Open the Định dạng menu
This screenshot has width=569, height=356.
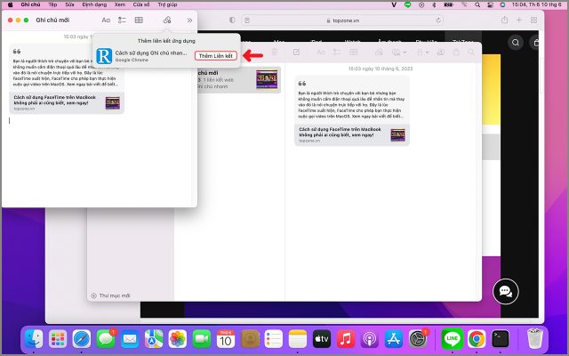pos(94,4)
